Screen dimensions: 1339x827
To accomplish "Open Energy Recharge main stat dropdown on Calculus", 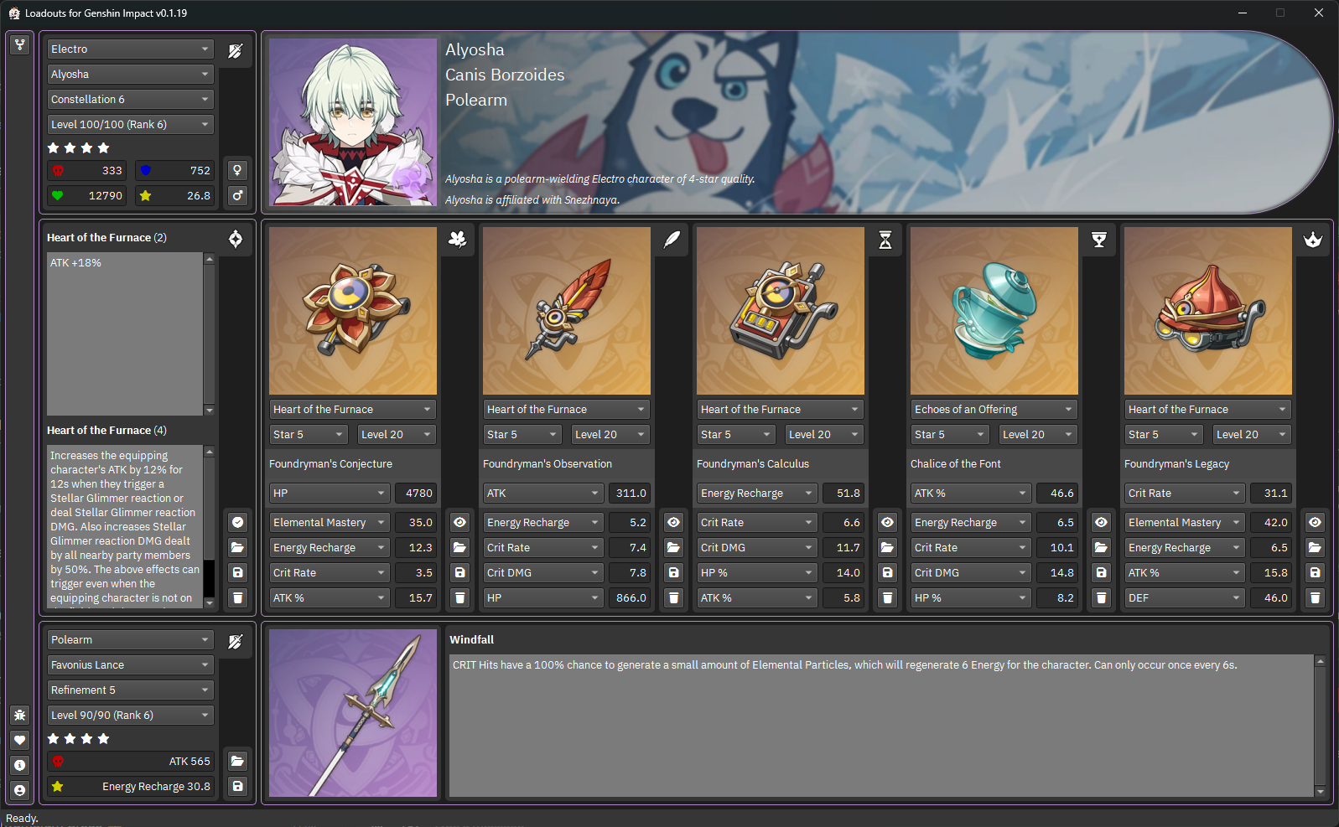I will pos(757,494).
